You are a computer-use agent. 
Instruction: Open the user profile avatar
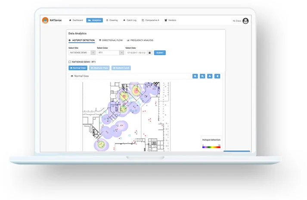click(245, 21)
